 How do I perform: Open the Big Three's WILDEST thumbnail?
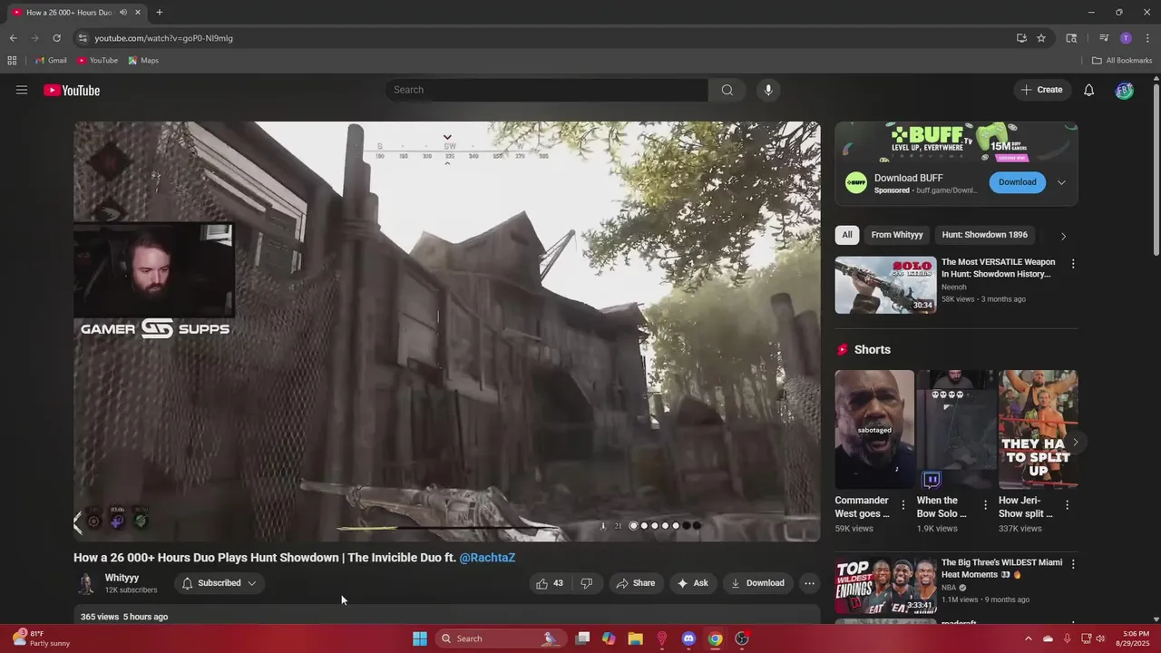point(886,585)
